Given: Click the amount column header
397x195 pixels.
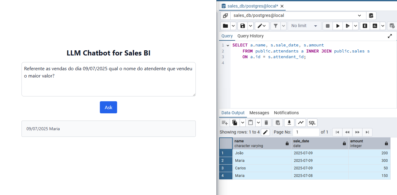Looking at the screenshot, I should tap(369, 143).
